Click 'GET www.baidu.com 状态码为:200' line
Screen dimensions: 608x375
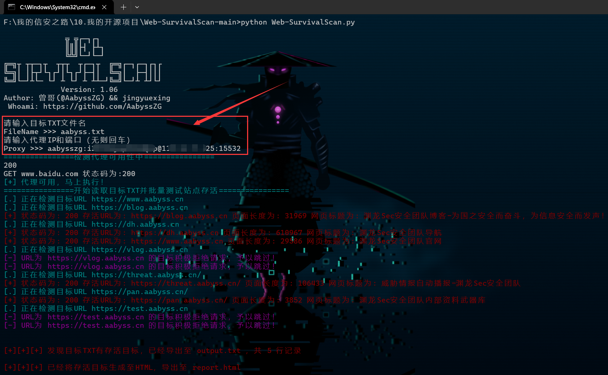point(70,174)
